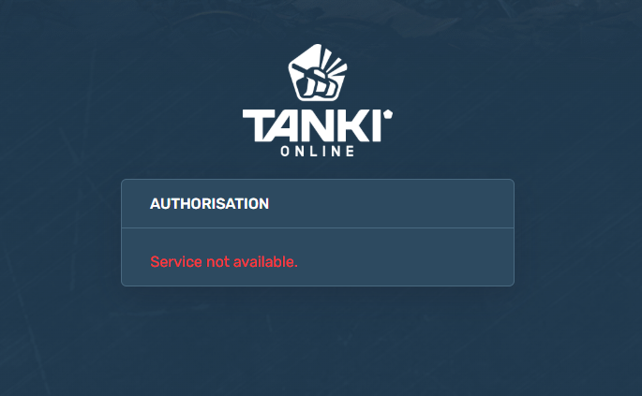The image size is (642, 396).
Task: Click empty header area right of AUTHORISATION
Action: [389, 204]
